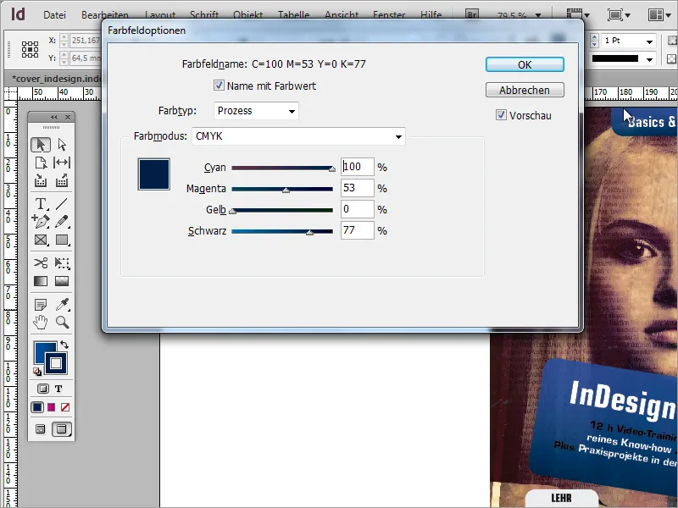This screenshot has width=678, height=508.
Task: Select the cover_indesign document tab
Action: click(x=55, y=79)
